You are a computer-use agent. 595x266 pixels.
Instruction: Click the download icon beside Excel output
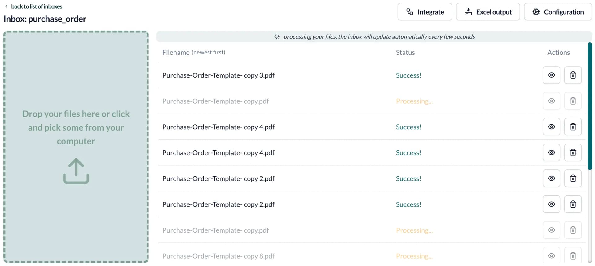(468, 11)
